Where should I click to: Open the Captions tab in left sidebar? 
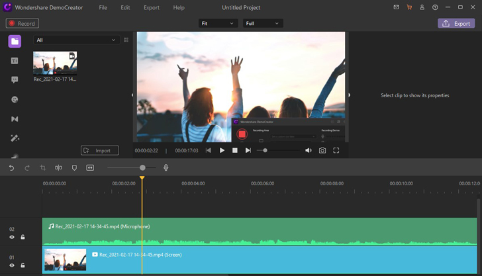click(15, 61)
